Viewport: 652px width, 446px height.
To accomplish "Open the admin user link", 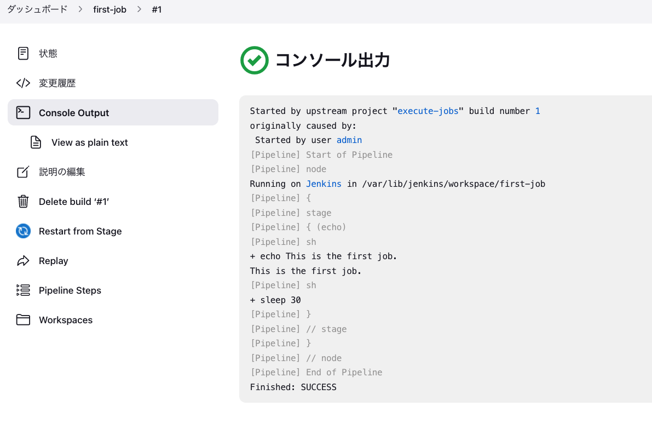I will pos(349,140).
